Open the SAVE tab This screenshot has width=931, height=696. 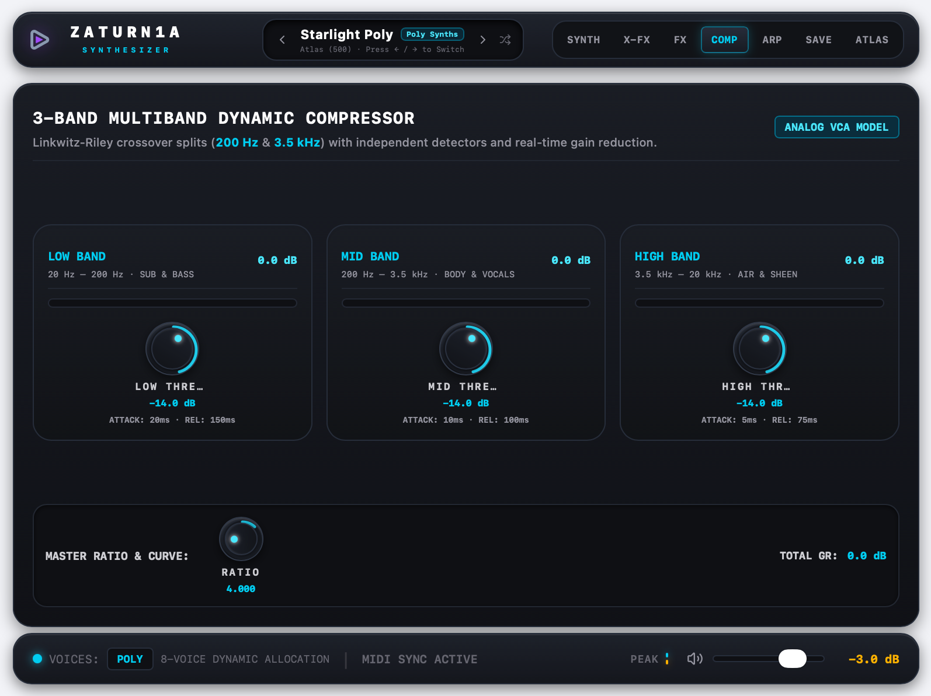pyautogui.click(x=819, y=40)
